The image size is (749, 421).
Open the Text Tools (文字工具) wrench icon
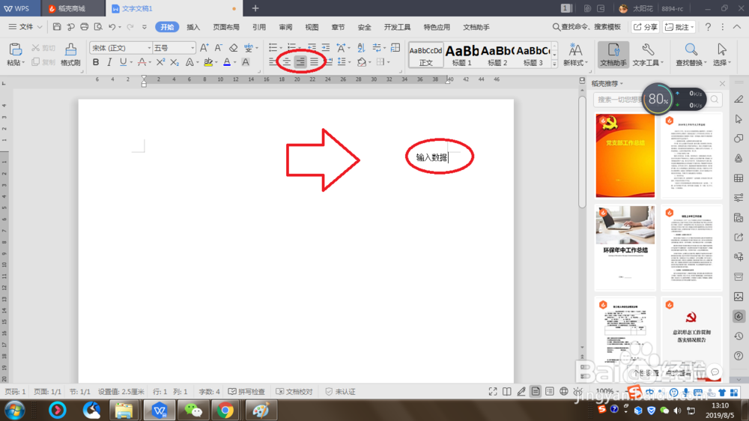[x=648, y=49]
